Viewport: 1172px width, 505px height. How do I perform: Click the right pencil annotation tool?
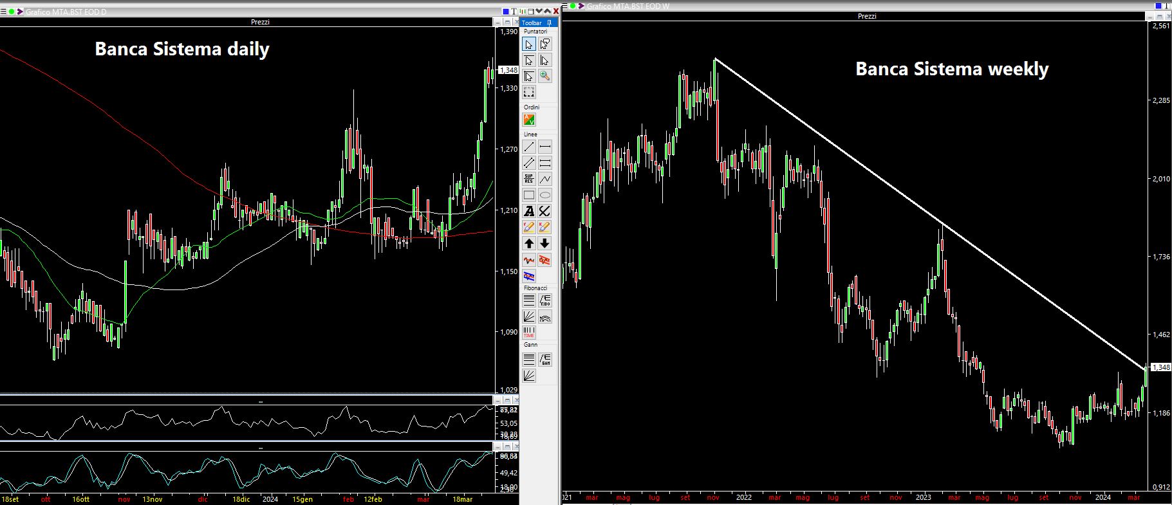pyautogui.click(x=544, y=227)
